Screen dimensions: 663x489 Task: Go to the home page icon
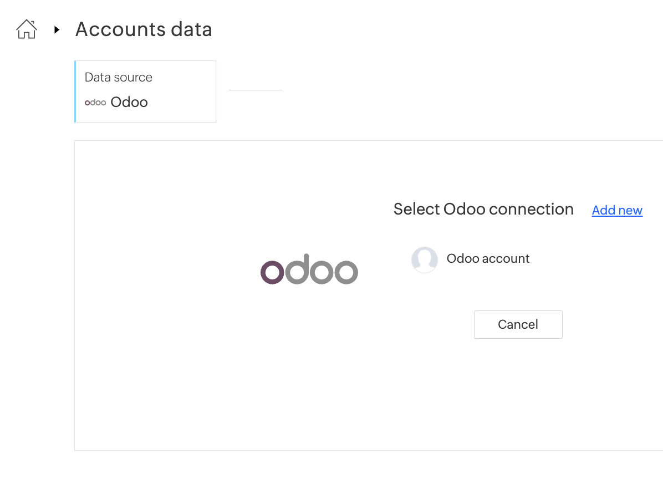point(27,29)
